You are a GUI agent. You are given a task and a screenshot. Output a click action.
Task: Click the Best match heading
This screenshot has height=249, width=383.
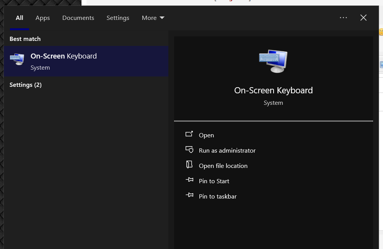click(25, 39)
